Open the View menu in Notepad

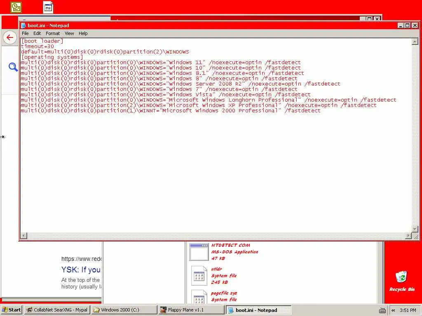click(69, 33)
